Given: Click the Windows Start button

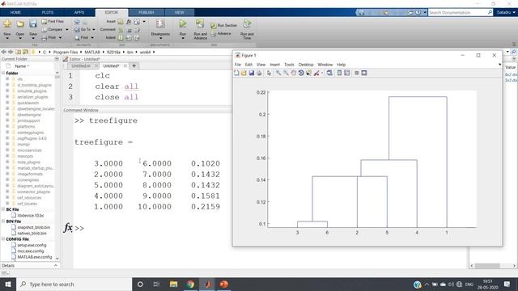Looking at the screenshot, I should tap(8, 284).
